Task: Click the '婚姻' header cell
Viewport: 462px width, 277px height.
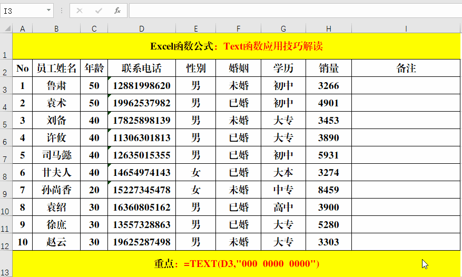Action: [x=238, y=68]
